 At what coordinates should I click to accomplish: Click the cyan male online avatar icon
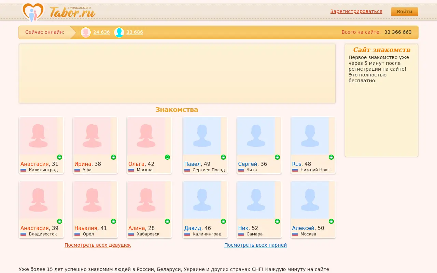(x=119, y=32)
